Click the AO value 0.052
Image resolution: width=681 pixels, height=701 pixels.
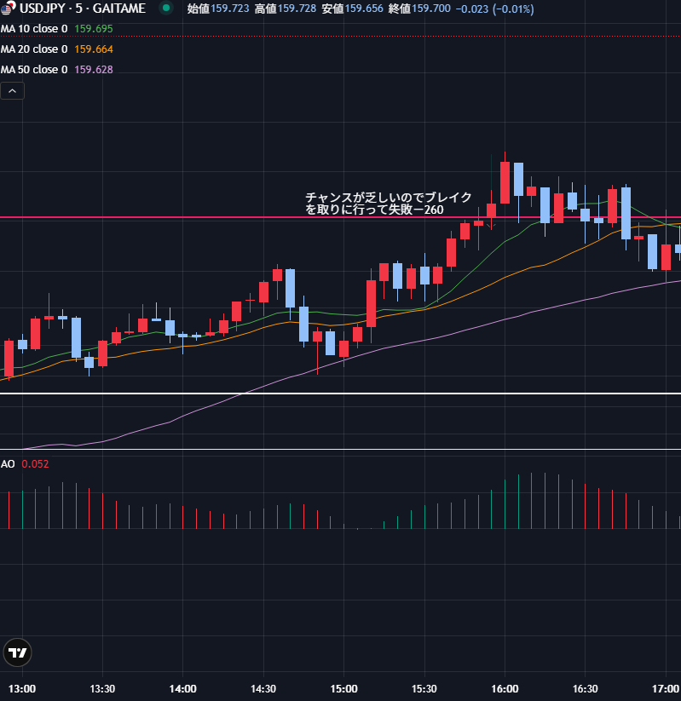[x=35, y=464]
